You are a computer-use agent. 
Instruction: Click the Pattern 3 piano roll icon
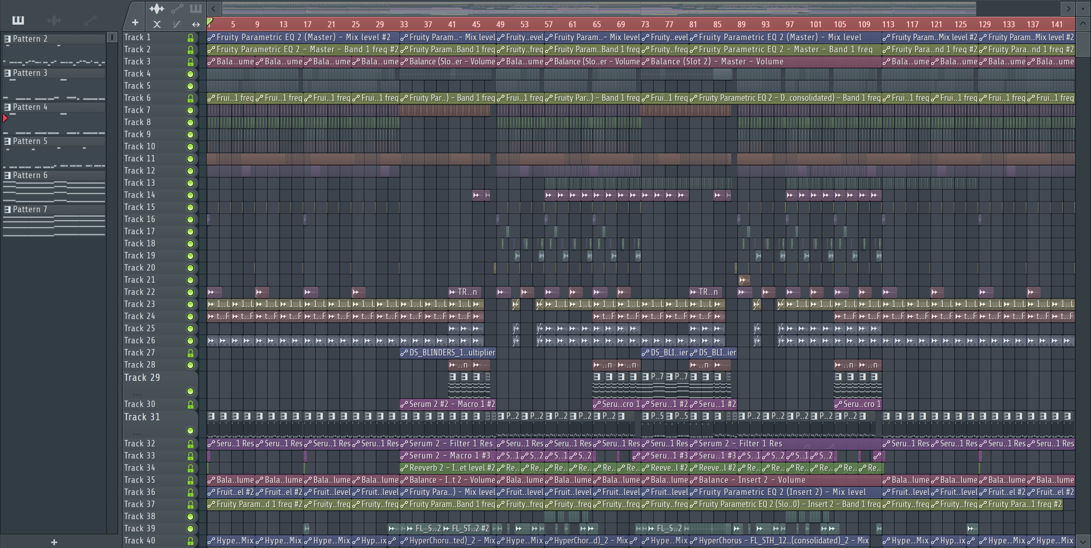(x=7, y=73)
